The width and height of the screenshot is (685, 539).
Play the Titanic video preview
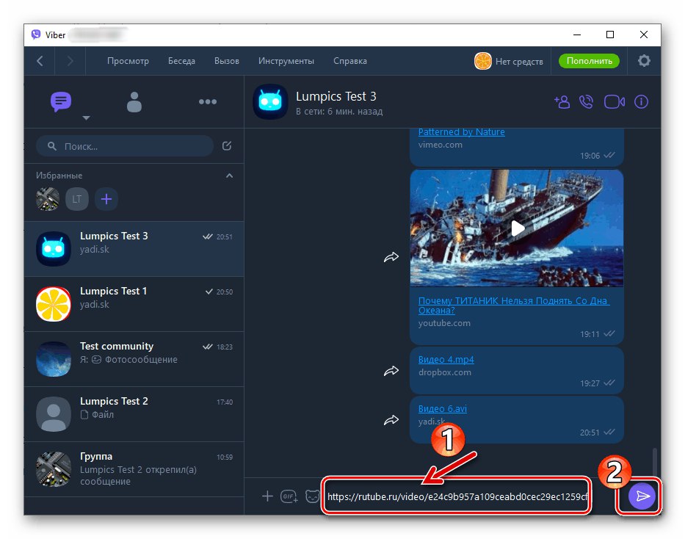point(518,228)
